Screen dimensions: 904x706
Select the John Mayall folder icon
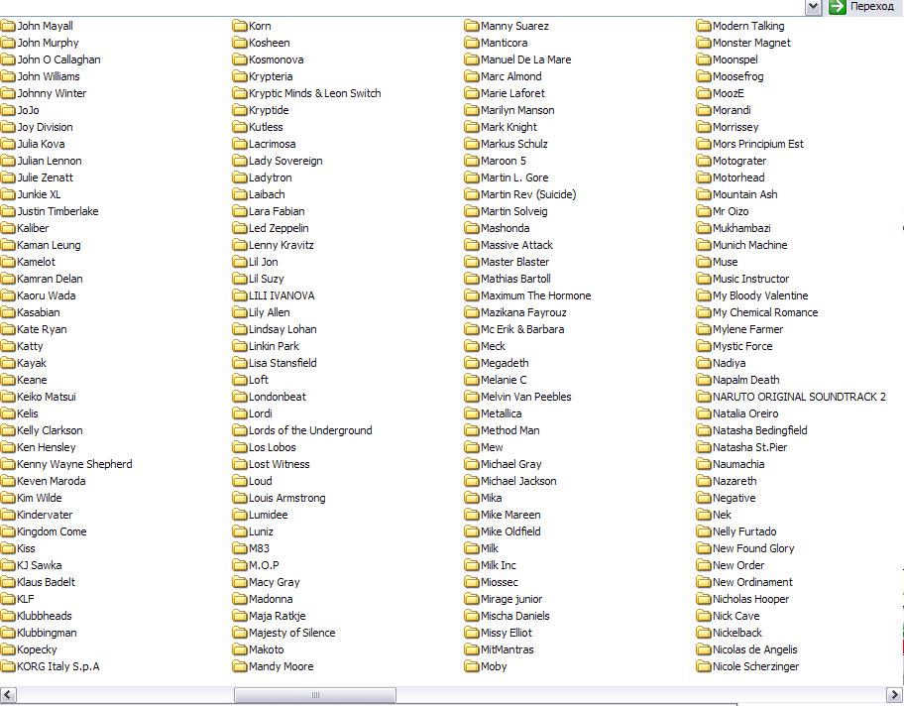tap(8, 26)
